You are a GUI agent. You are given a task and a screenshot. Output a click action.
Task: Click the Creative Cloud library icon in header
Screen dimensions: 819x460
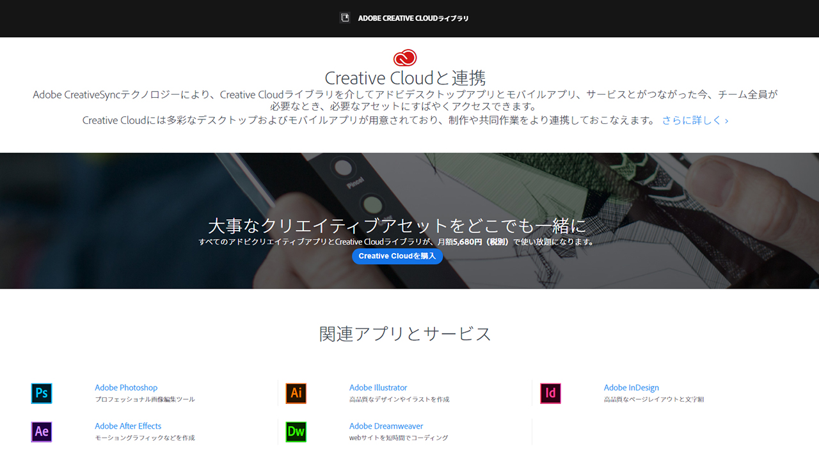click(345, 18)
